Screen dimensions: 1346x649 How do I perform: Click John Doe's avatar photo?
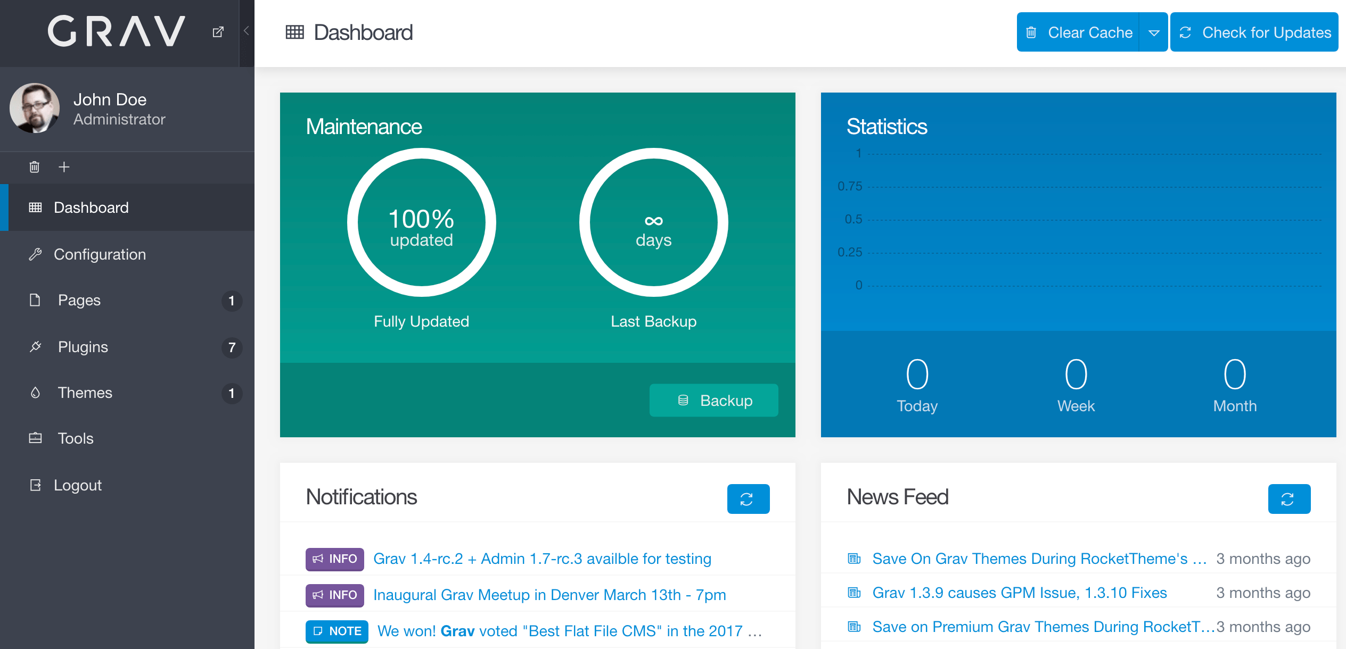[34, 108]
